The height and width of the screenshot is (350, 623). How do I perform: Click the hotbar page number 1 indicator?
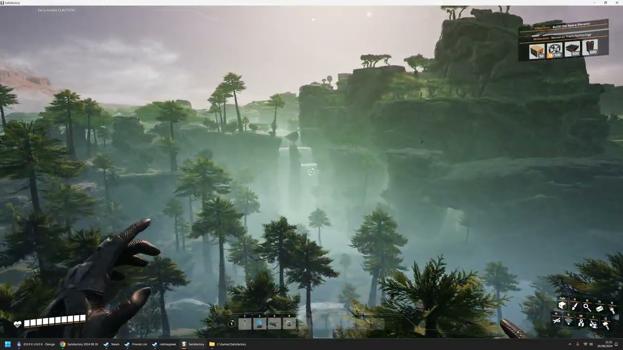(232, 324)
